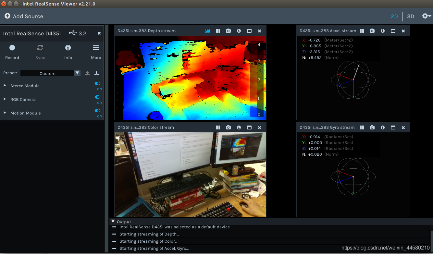Take snapshot of Depth stream

(229, 31)
